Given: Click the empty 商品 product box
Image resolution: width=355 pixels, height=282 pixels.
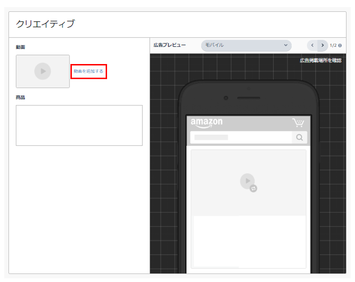Looking at the screenshot, I should click(x=79, y=125).
